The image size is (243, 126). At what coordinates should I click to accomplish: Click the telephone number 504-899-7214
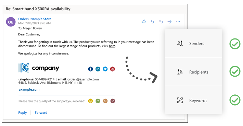pos(44,79)
